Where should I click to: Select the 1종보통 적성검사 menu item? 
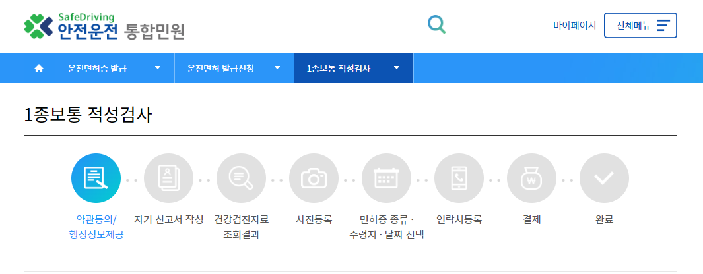354,68
